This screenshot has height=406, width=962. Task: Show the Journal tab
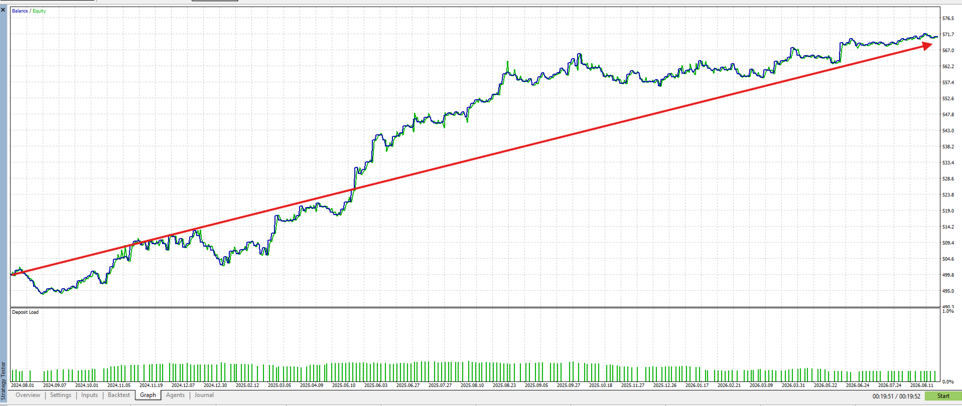coord(204,395)
